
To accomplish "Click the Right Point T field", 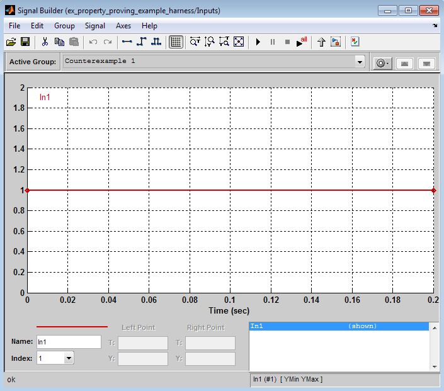I will point(210,343).
